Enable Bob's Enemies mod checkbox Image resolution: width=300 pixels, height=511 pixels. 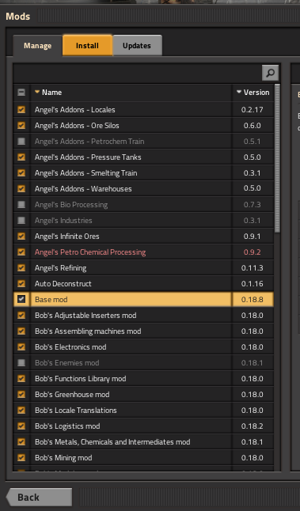(21, 363)
